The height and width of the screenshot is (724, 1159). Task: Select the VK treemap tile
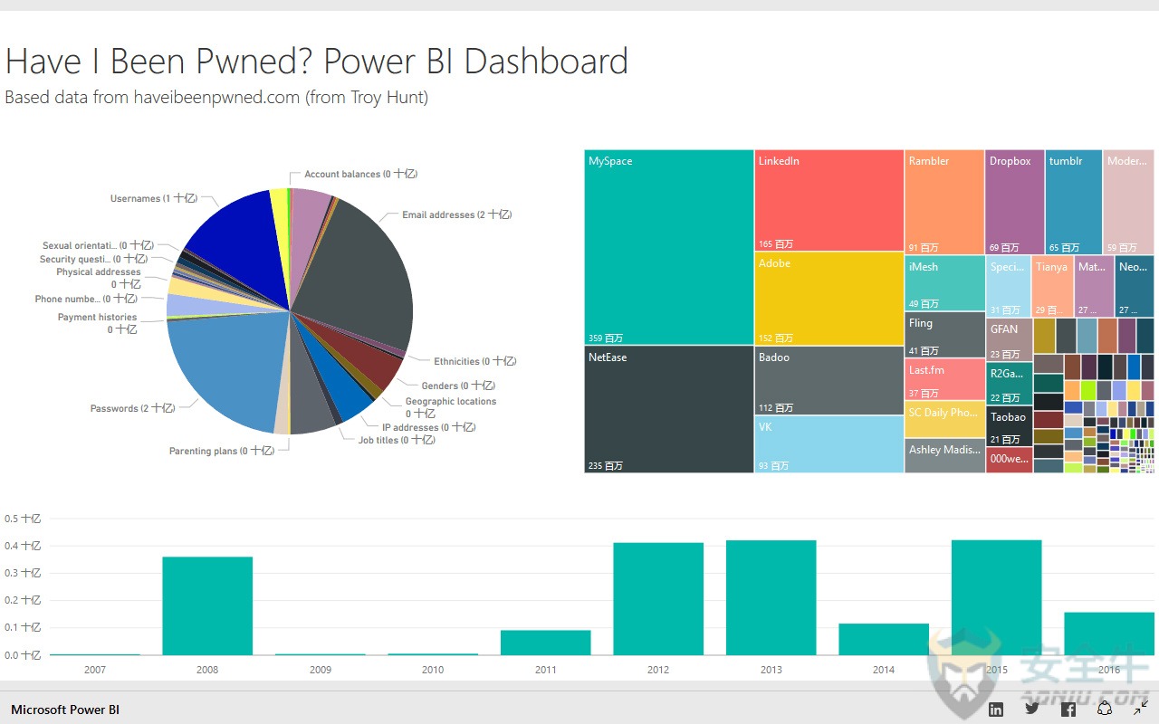(829, 444)
